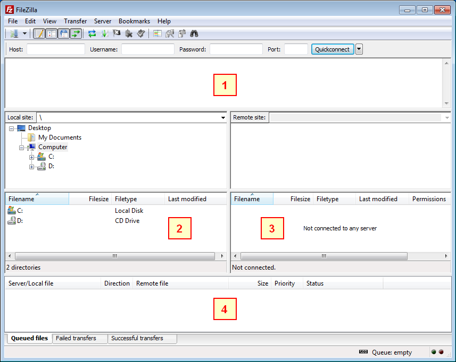Select the 'Local Disk' filetype cell
456x362 pixels.
click(x=129, y=211)
